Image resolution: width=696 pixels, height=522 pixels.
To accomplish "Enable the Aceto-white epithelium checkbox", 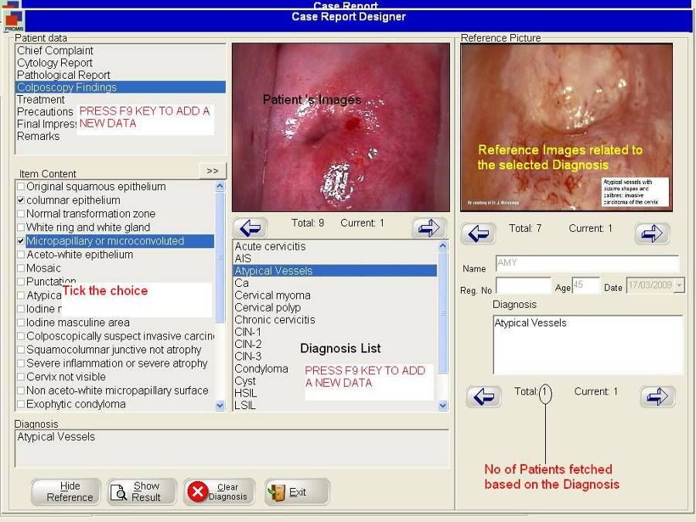I will coord(21,255).
